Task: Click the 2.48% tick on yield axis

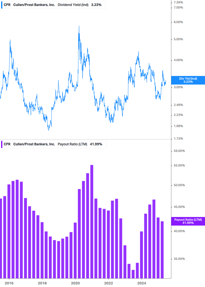Action: pyautogui.click(x=178, y=105)
